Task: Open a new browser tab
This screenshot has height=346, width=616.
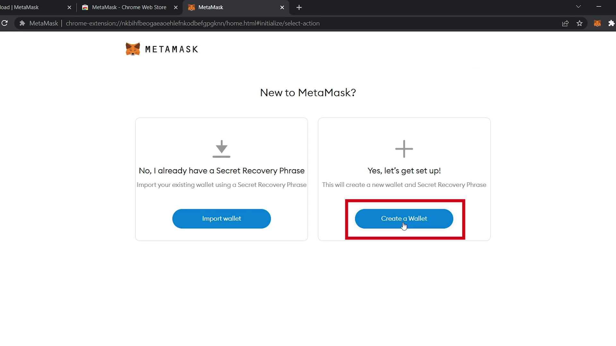Action: click(299, 7)
